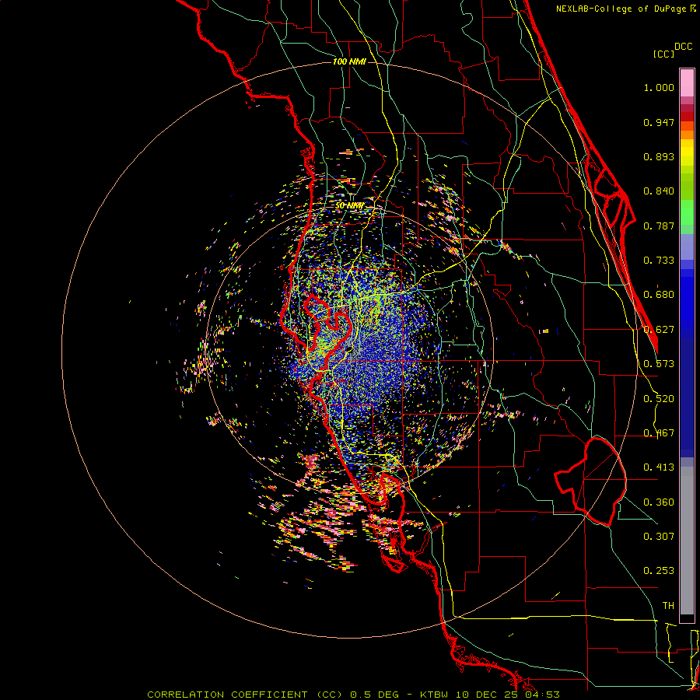Select the 0.467 legend value
Screen dimensions: 700x700
pos(659,433)
